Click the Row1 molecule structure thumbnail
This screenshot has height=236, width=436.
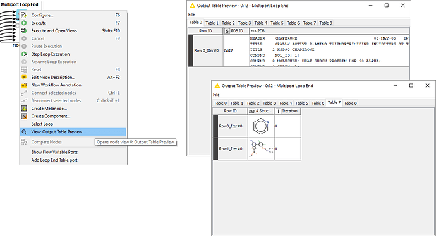tap(261, 149)
